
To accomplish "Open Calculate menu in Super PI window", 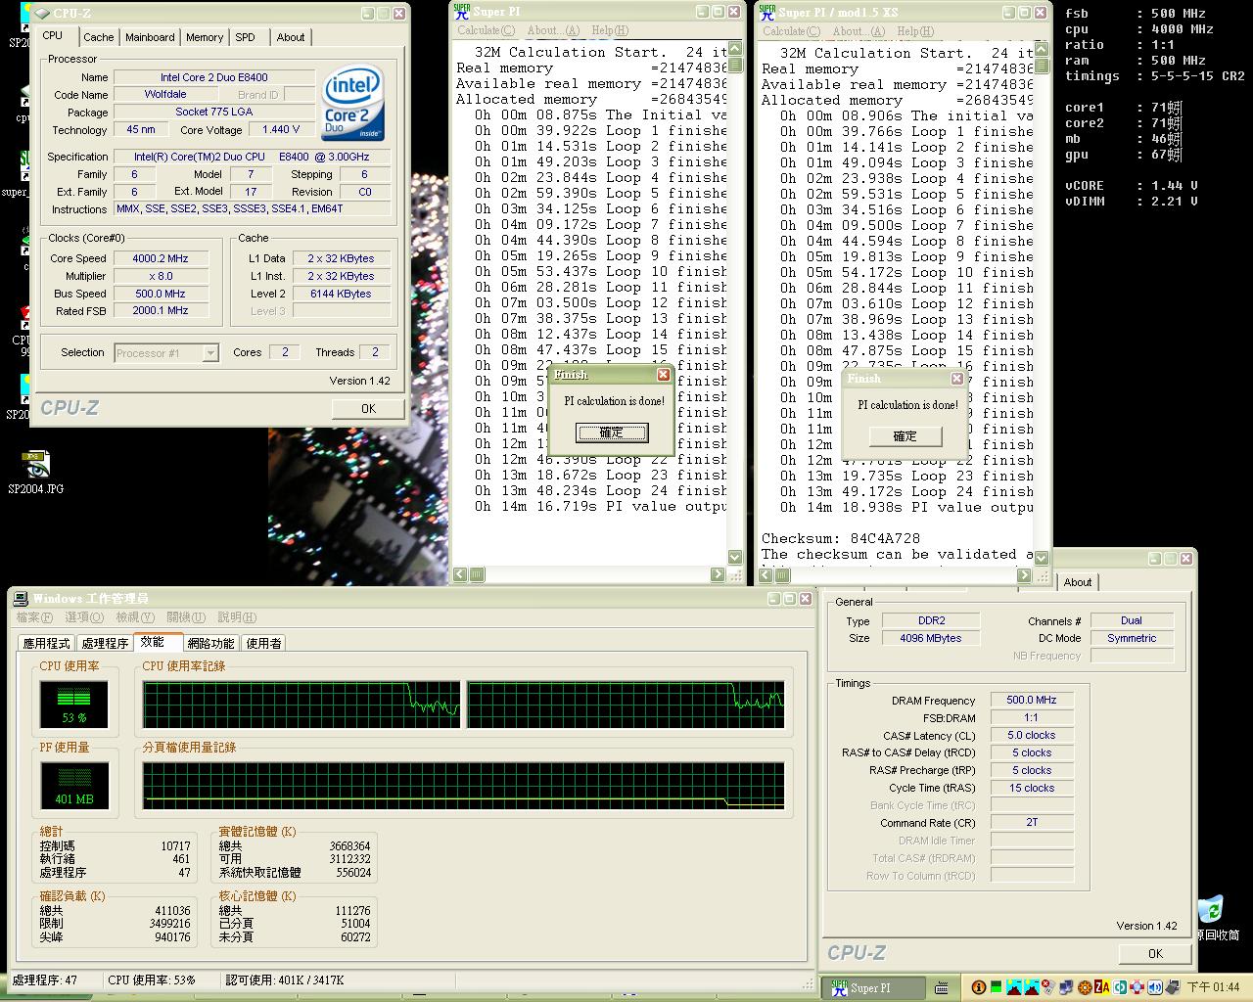I will tap(486, 30).
